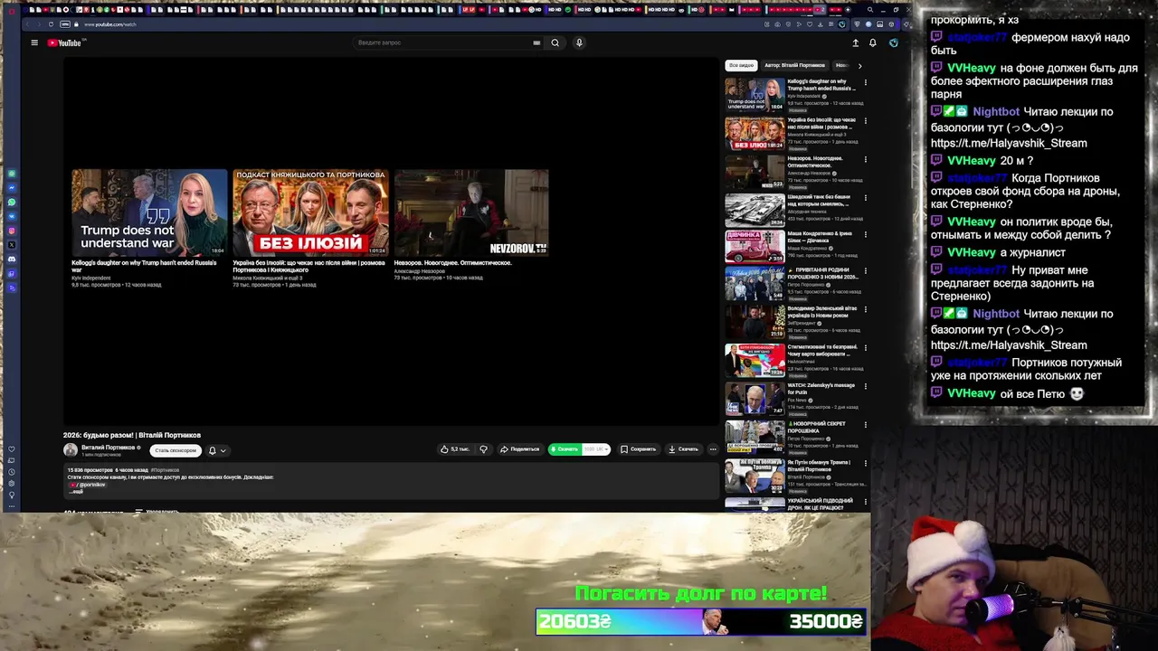This screenshot has width=1158, height=651.
Task: Open the create/upload icon in YouTube header
Action: pyautogui.click(x=855, y=42)
